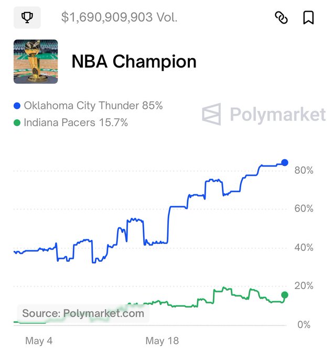The width and height of the screenshot is (334, 356).
Task: Copy the market link using the chain icon
Action: point(282,18)
